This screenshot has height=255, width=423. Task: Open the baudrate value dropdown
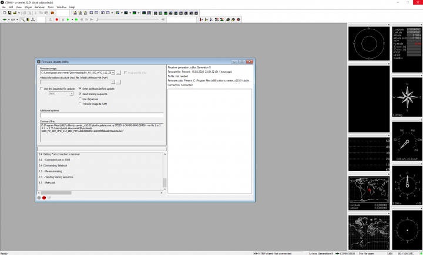coord(71,94)
